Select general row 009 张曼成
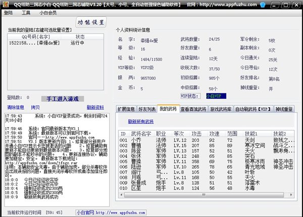Screen dimensions: 303x217 [207, 183]
